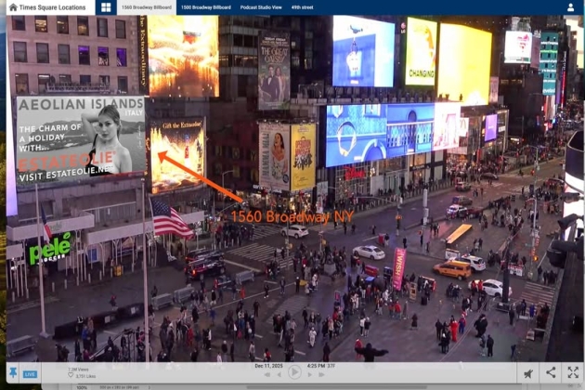The width and height of the screenshot is (585, 390).
Task: Click the airplane icon in bottom bar
Action: 528,373
